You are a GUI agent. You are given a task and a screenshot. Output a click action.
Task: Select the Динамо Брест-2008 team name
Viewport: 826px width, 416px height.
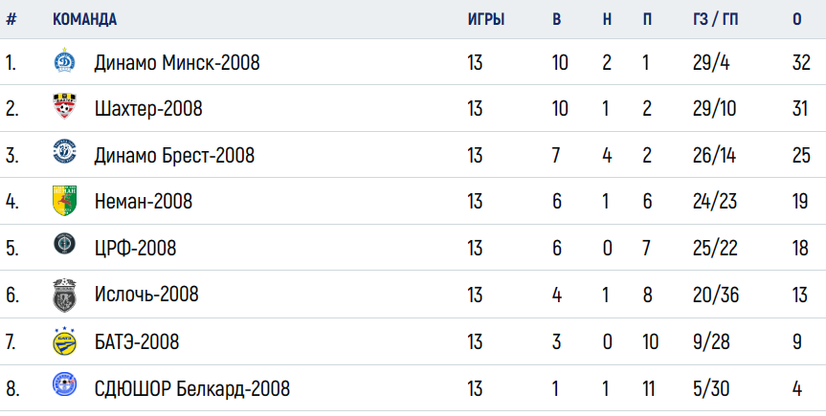[174, 155]
